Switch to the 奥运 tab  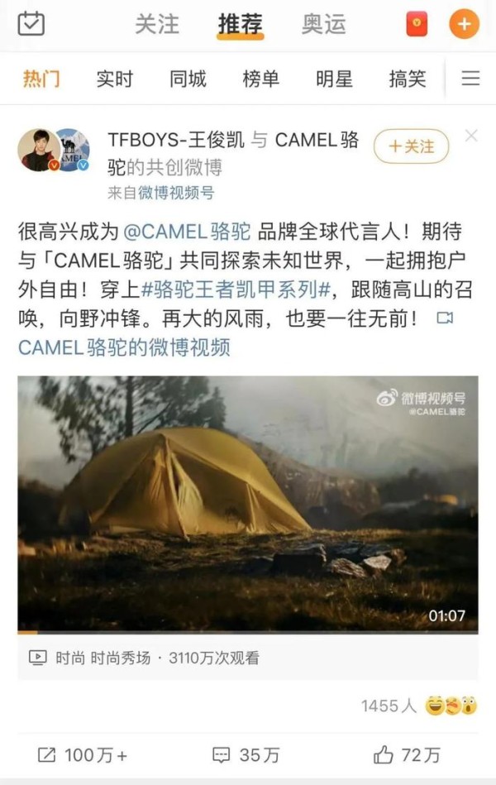(x=324, y=24)
